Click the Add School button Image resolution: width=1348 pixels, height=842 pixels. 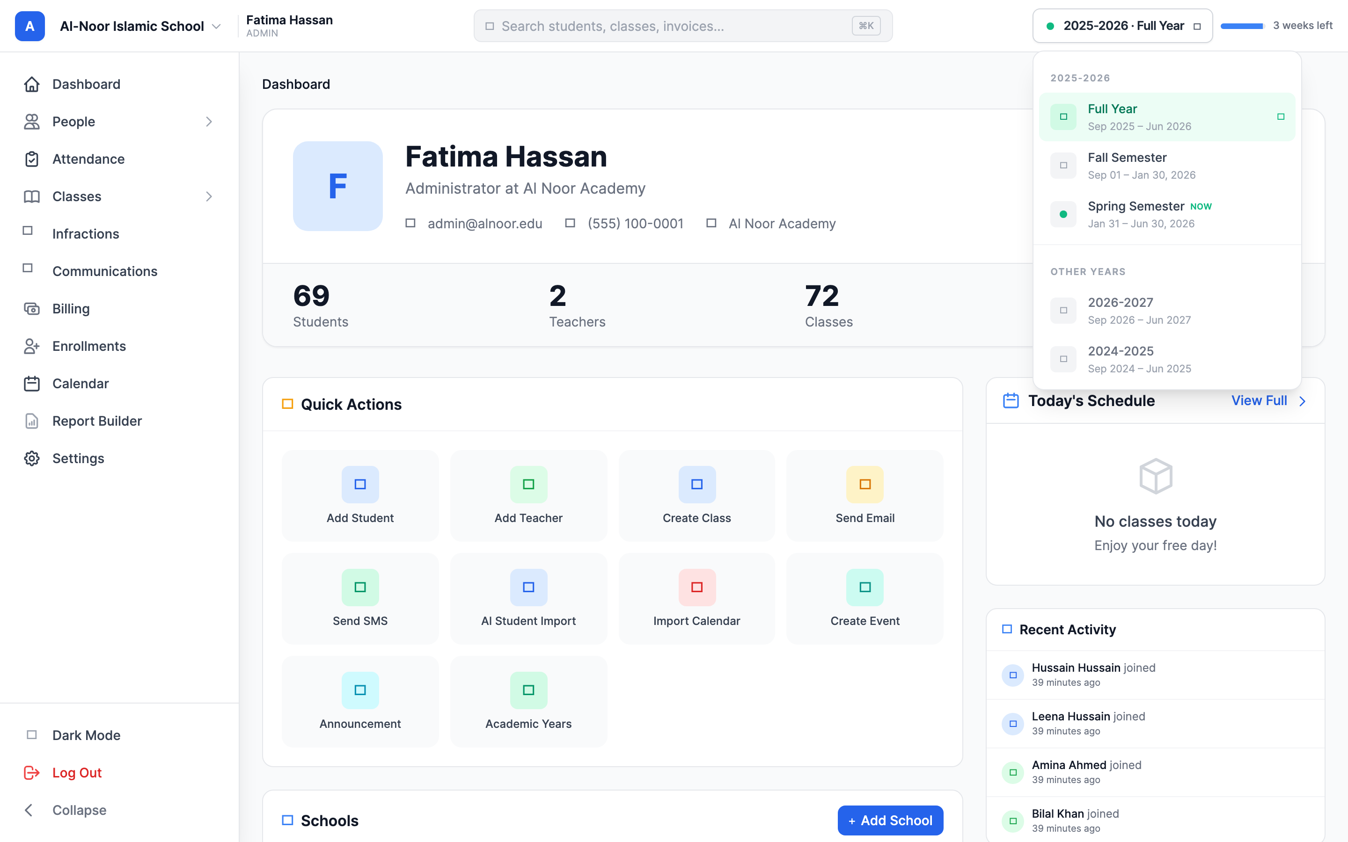click(x=890, y=820)
